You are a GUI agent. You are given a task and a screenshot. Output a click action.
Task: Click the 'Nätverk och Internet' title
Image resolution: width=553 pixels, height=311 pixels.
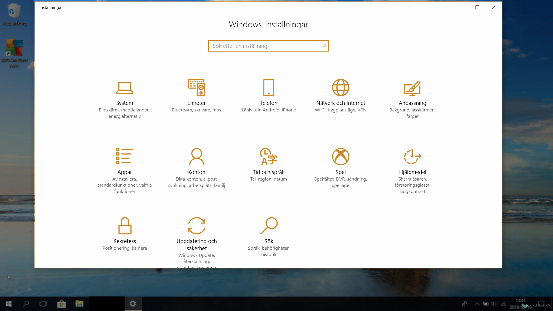coord(340,103)
